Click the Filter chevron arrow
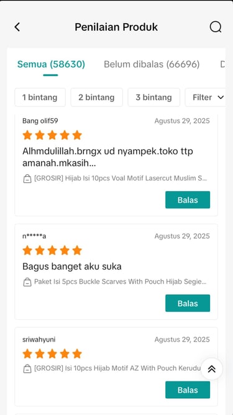This screenshot has height=415, width=233. (x=221, y=98)
